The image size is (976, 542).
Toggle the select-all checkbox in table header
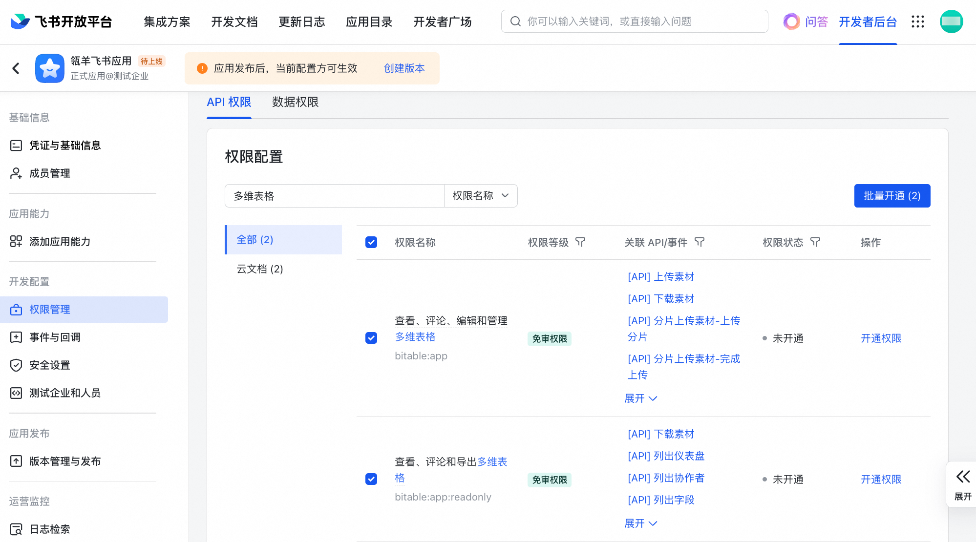(x=371, y=242)
